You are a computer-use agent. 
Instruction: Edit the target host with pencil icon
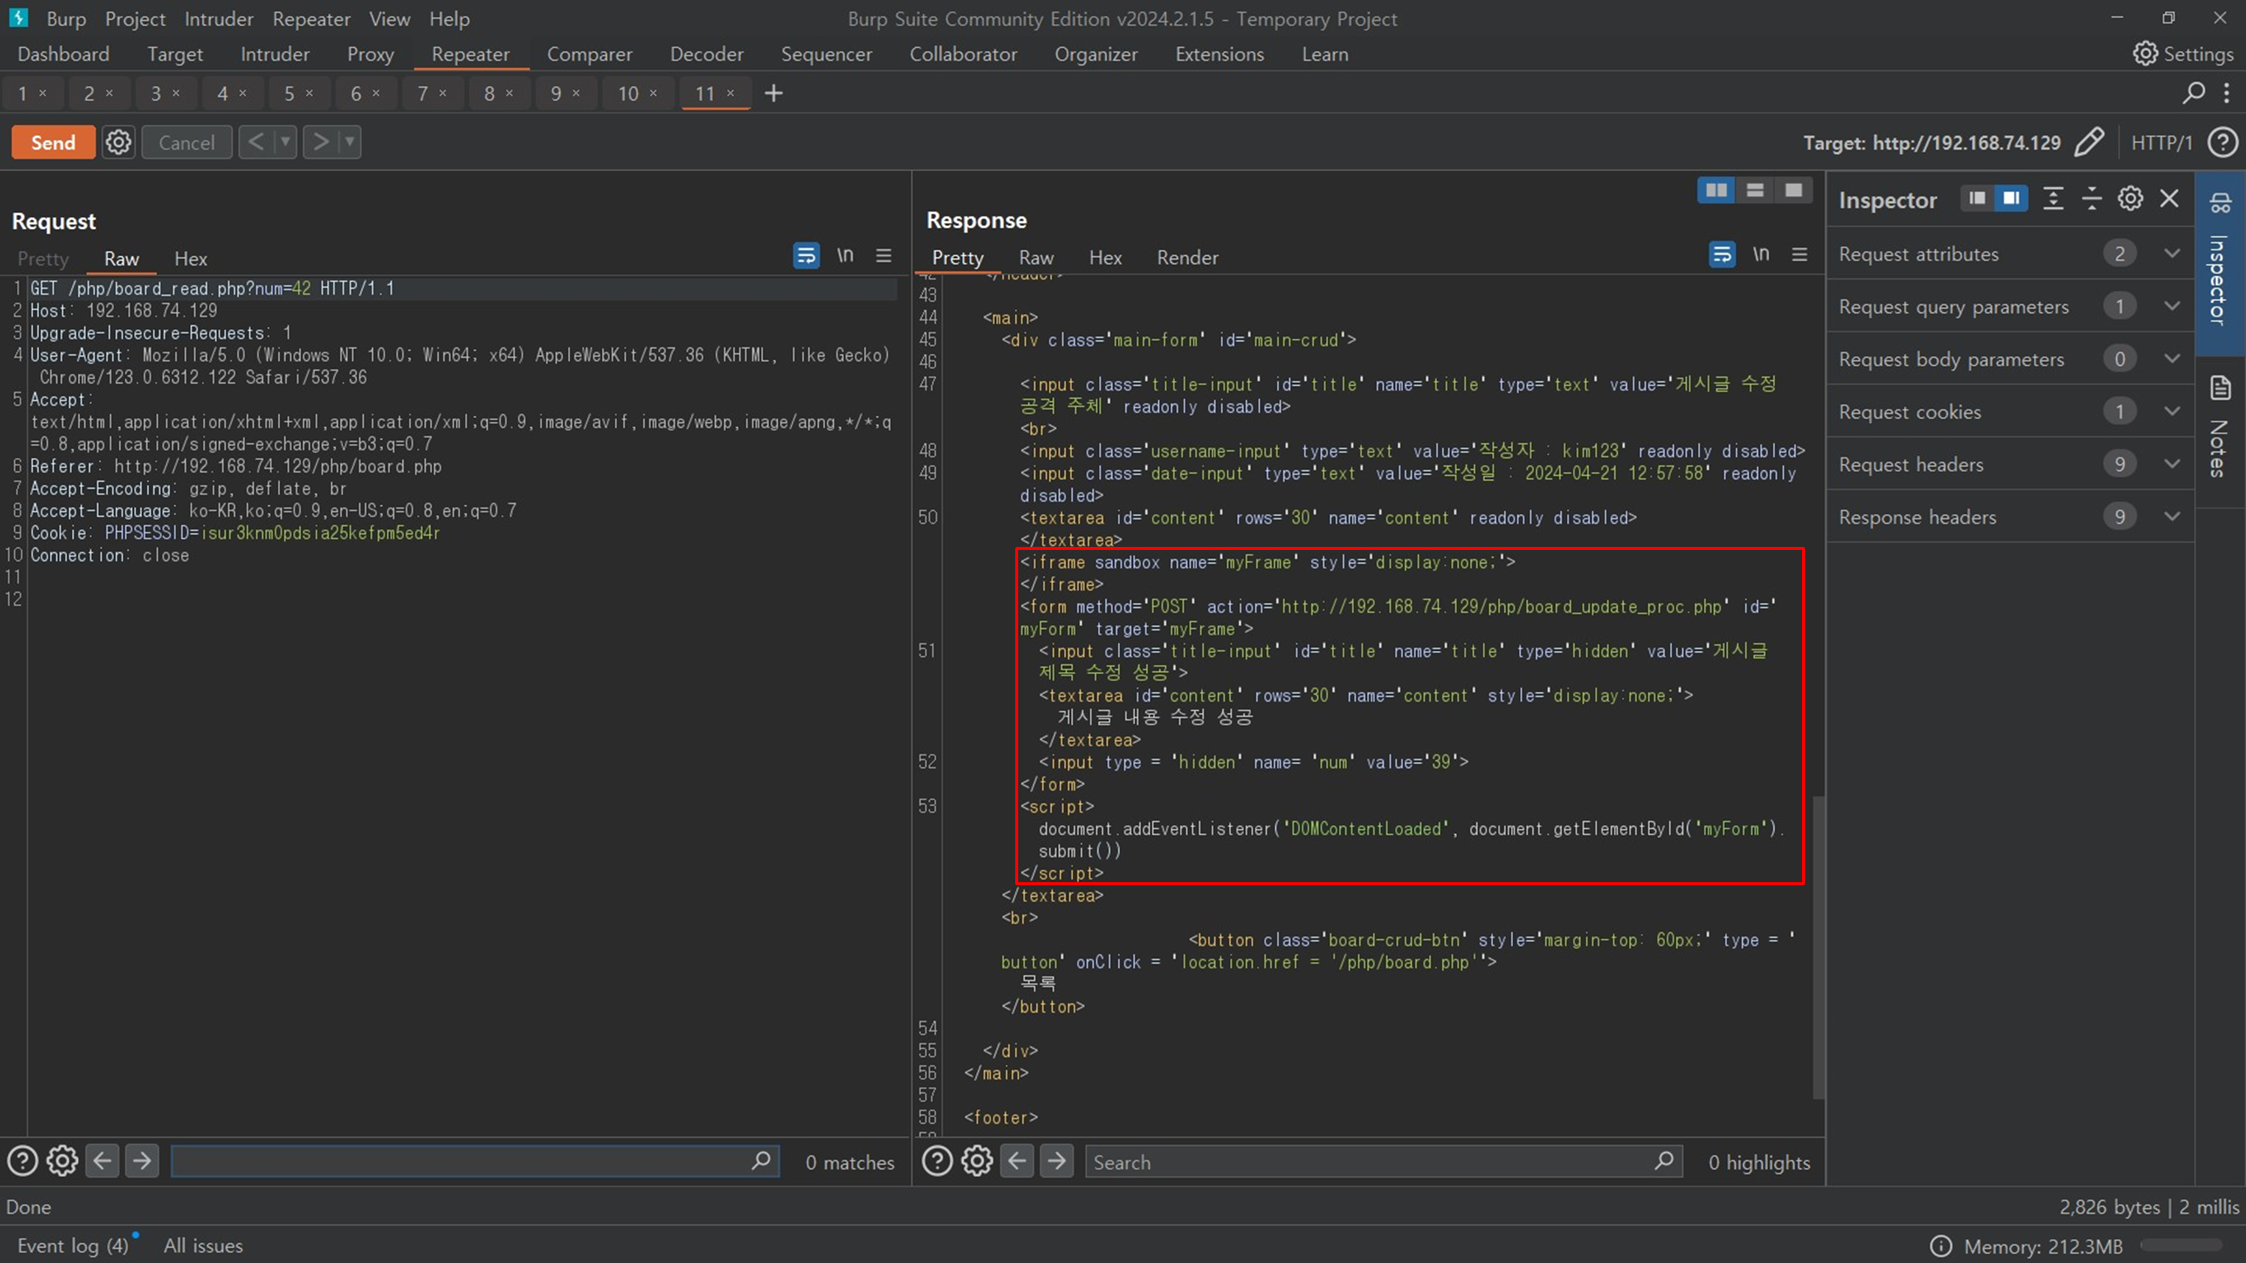[x=2089, y=142]
